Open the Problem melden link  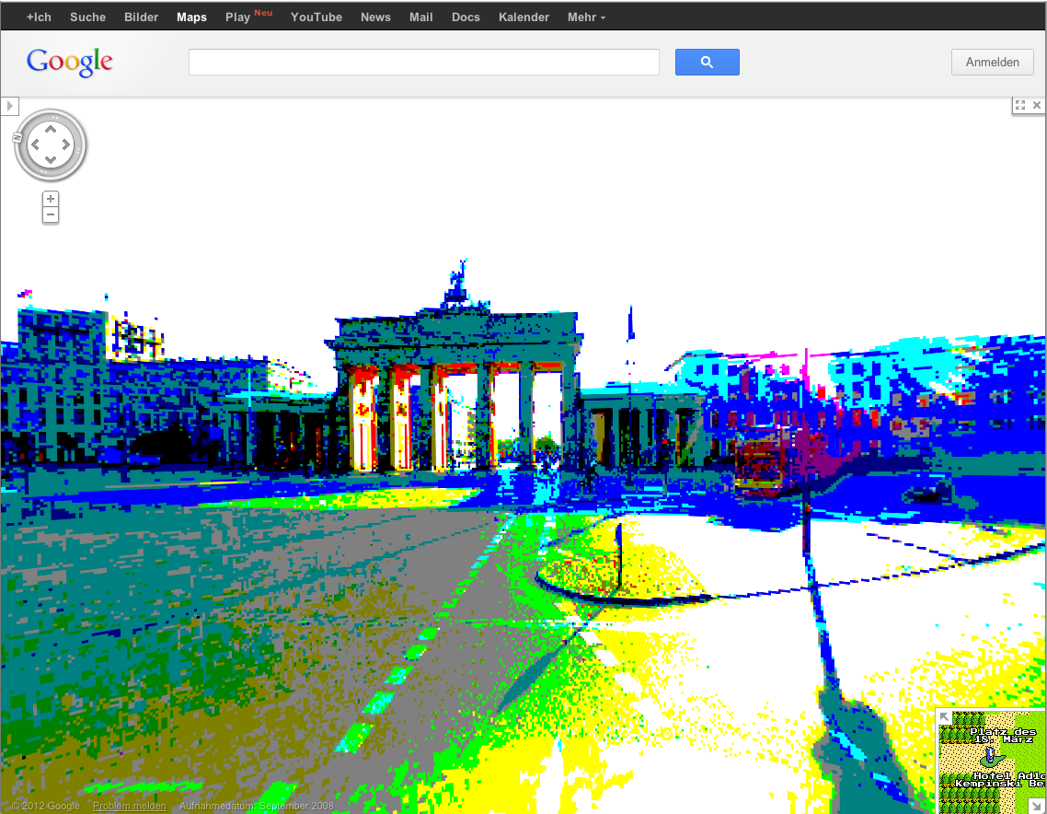[x=130, y=806]
